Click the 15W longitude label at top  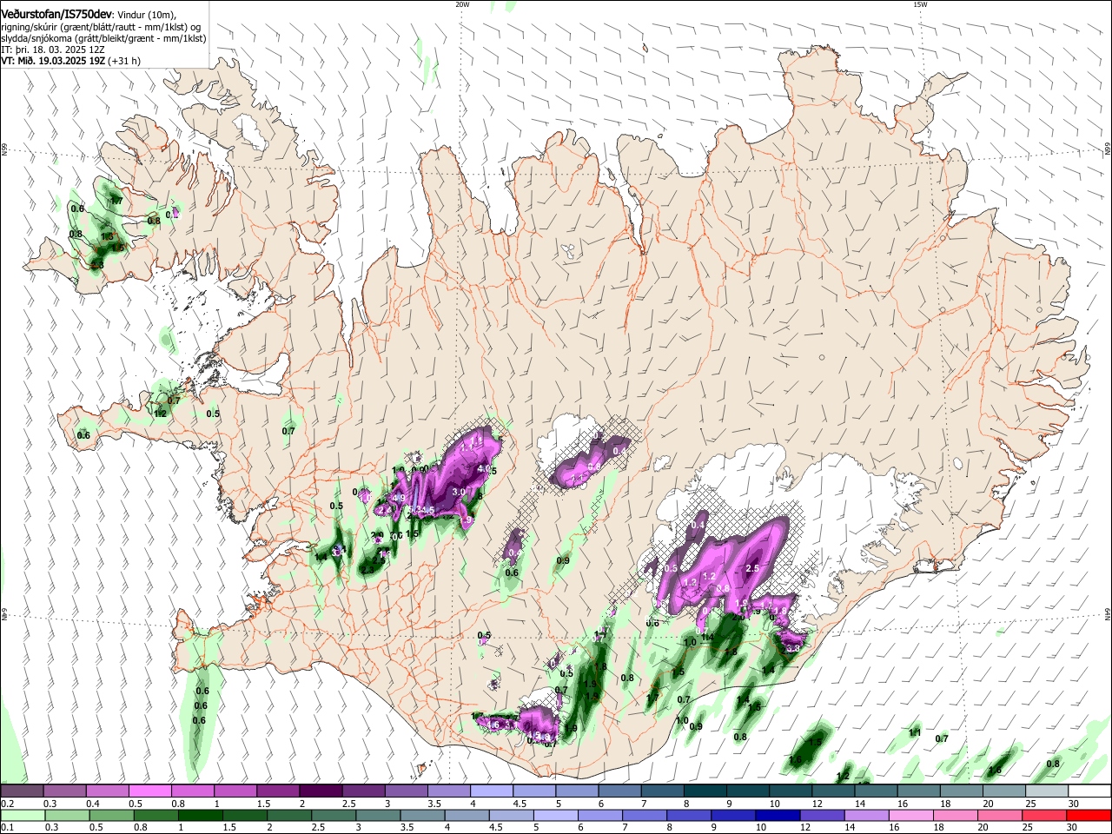[x=920, y=4]
